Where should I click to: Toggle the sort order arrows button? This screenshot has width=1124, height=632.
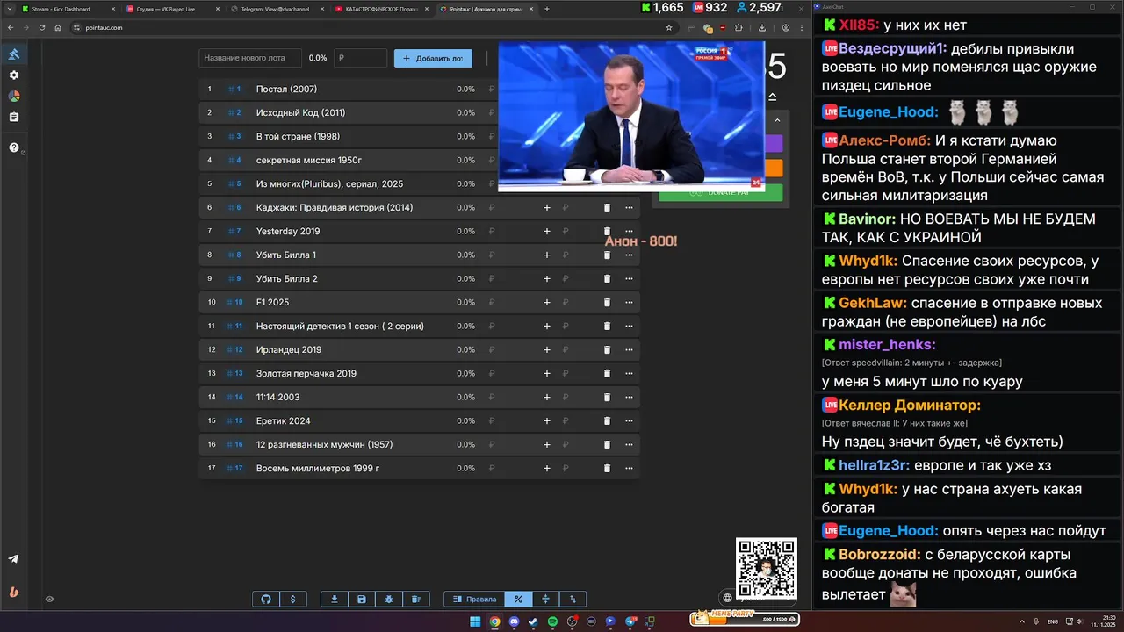point(573,599)
